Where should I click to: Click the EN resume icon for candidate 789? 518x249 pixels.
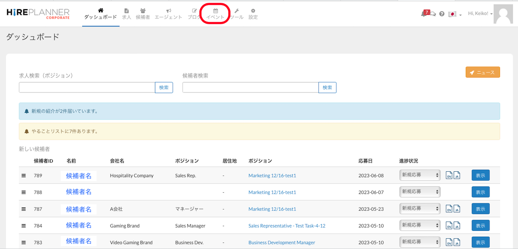[x=449, y=175]
